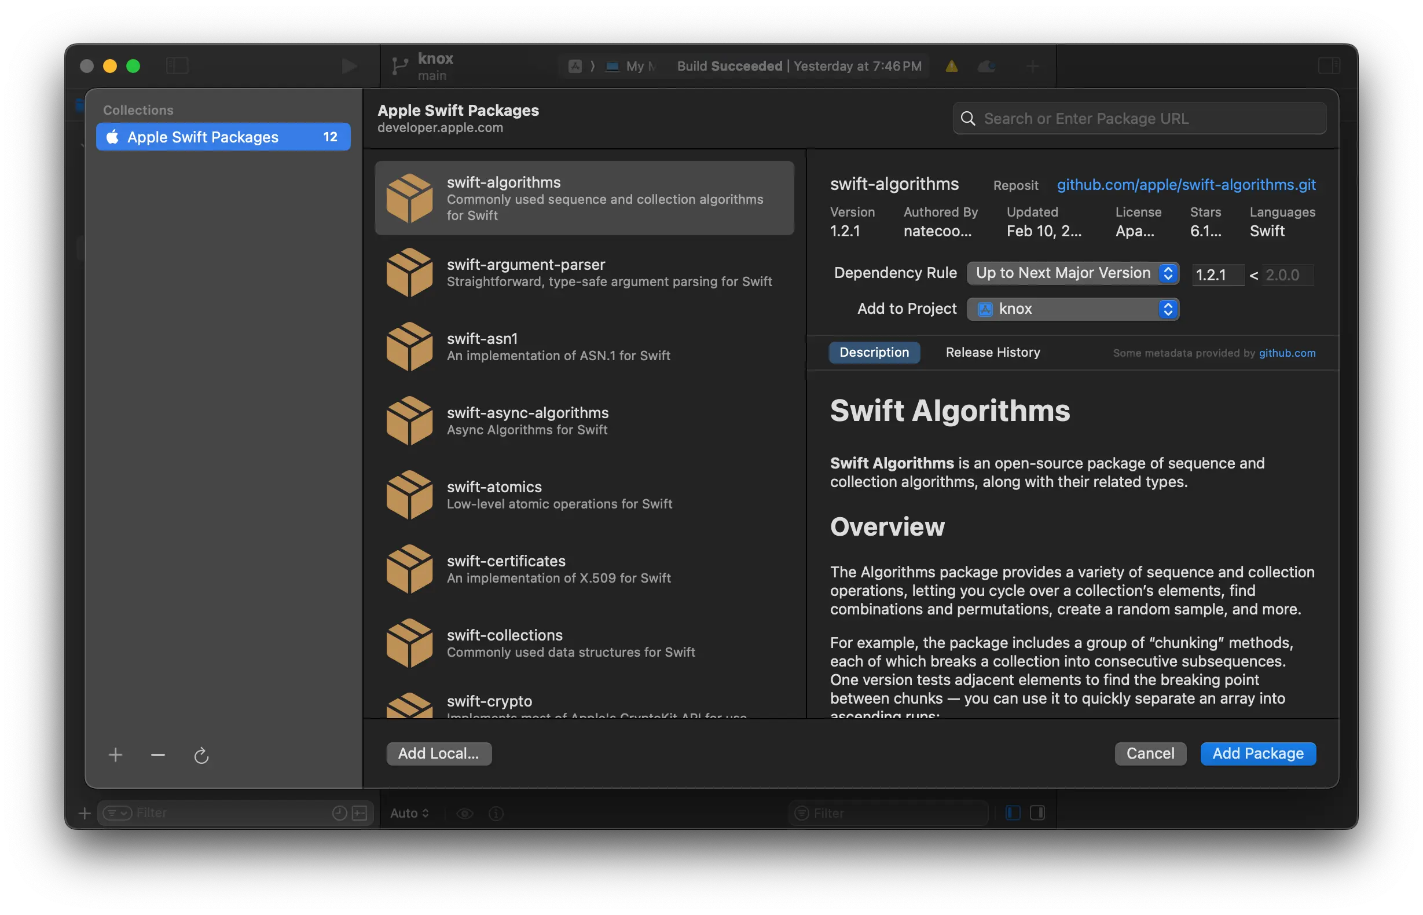Open the build warning indicator in the activity bar

[x=951, y=66]
